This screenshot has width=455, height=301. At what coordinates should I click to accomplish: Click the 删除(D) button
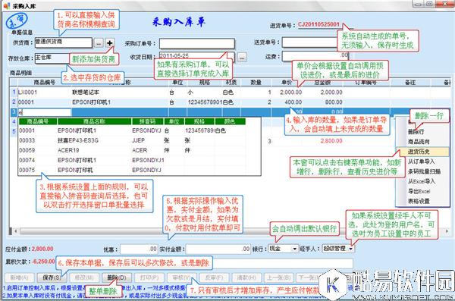click(x=116, y=277)
